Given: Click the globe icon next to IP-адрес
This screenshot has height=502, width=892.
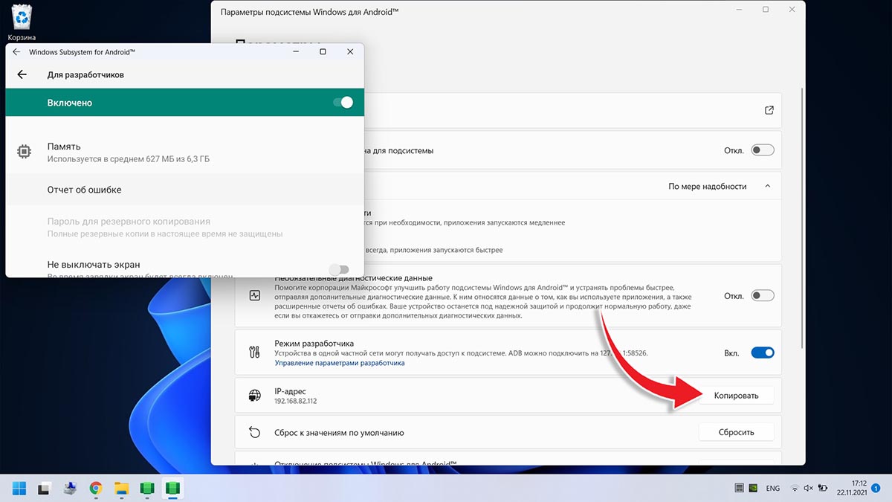Looking at the screenshot, I should click(x=254, y=396).
